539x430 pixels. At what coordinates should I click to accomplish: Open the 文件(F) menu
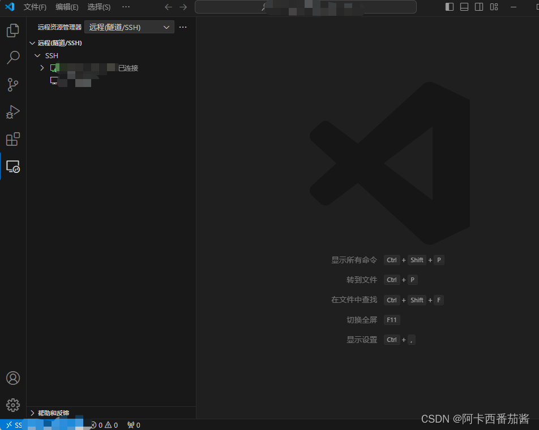click(35, 7)
